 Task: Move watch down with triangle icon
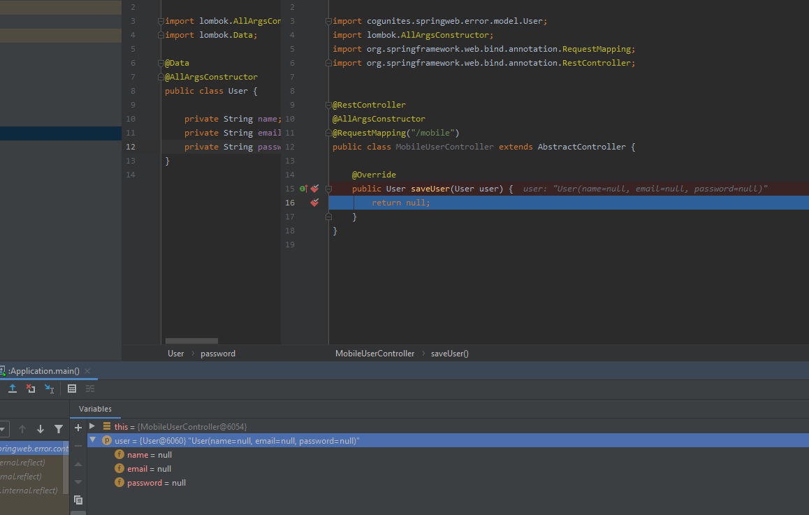pos(78,482)
